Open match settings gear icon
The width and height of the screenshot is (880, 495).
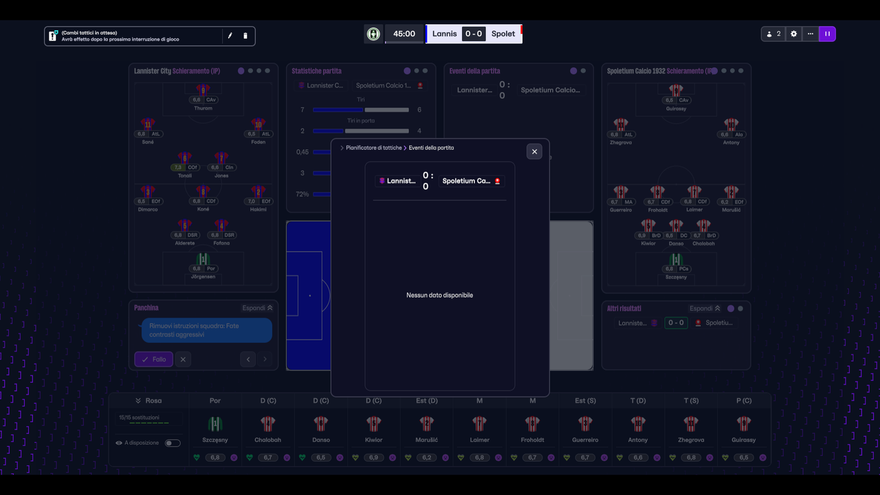794,34
